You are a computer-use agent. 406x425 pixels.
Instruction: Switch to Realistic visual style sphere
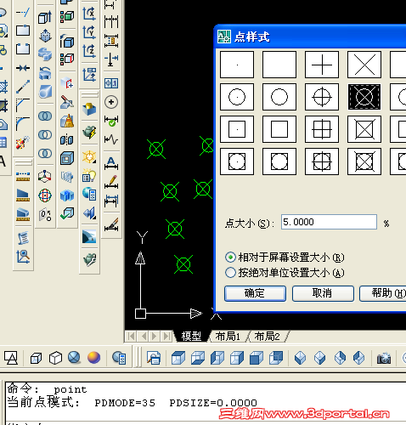pos(74,358)
